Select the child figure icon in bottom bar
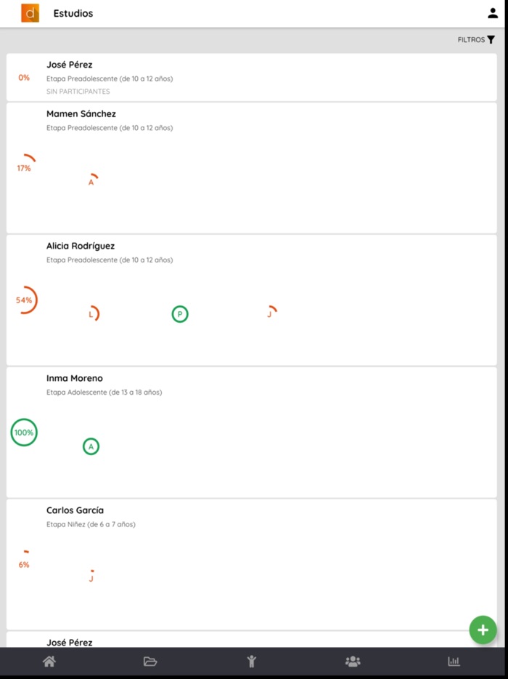The image size is (508, 679). (252, 662)
